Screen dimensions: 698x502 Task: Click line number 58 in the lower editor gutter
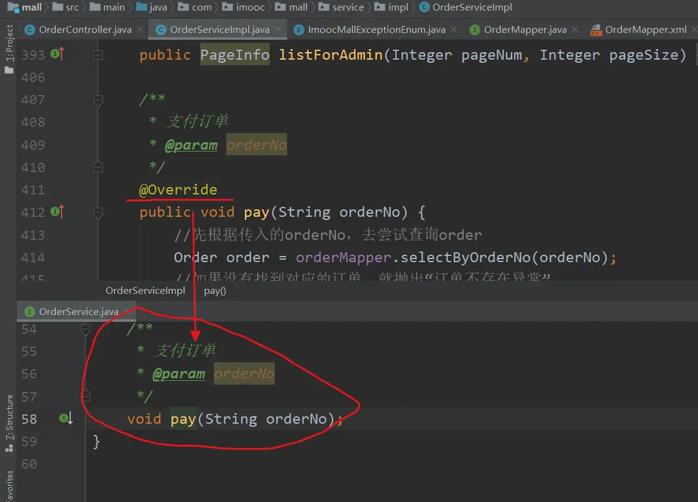[x=29, y=419]
